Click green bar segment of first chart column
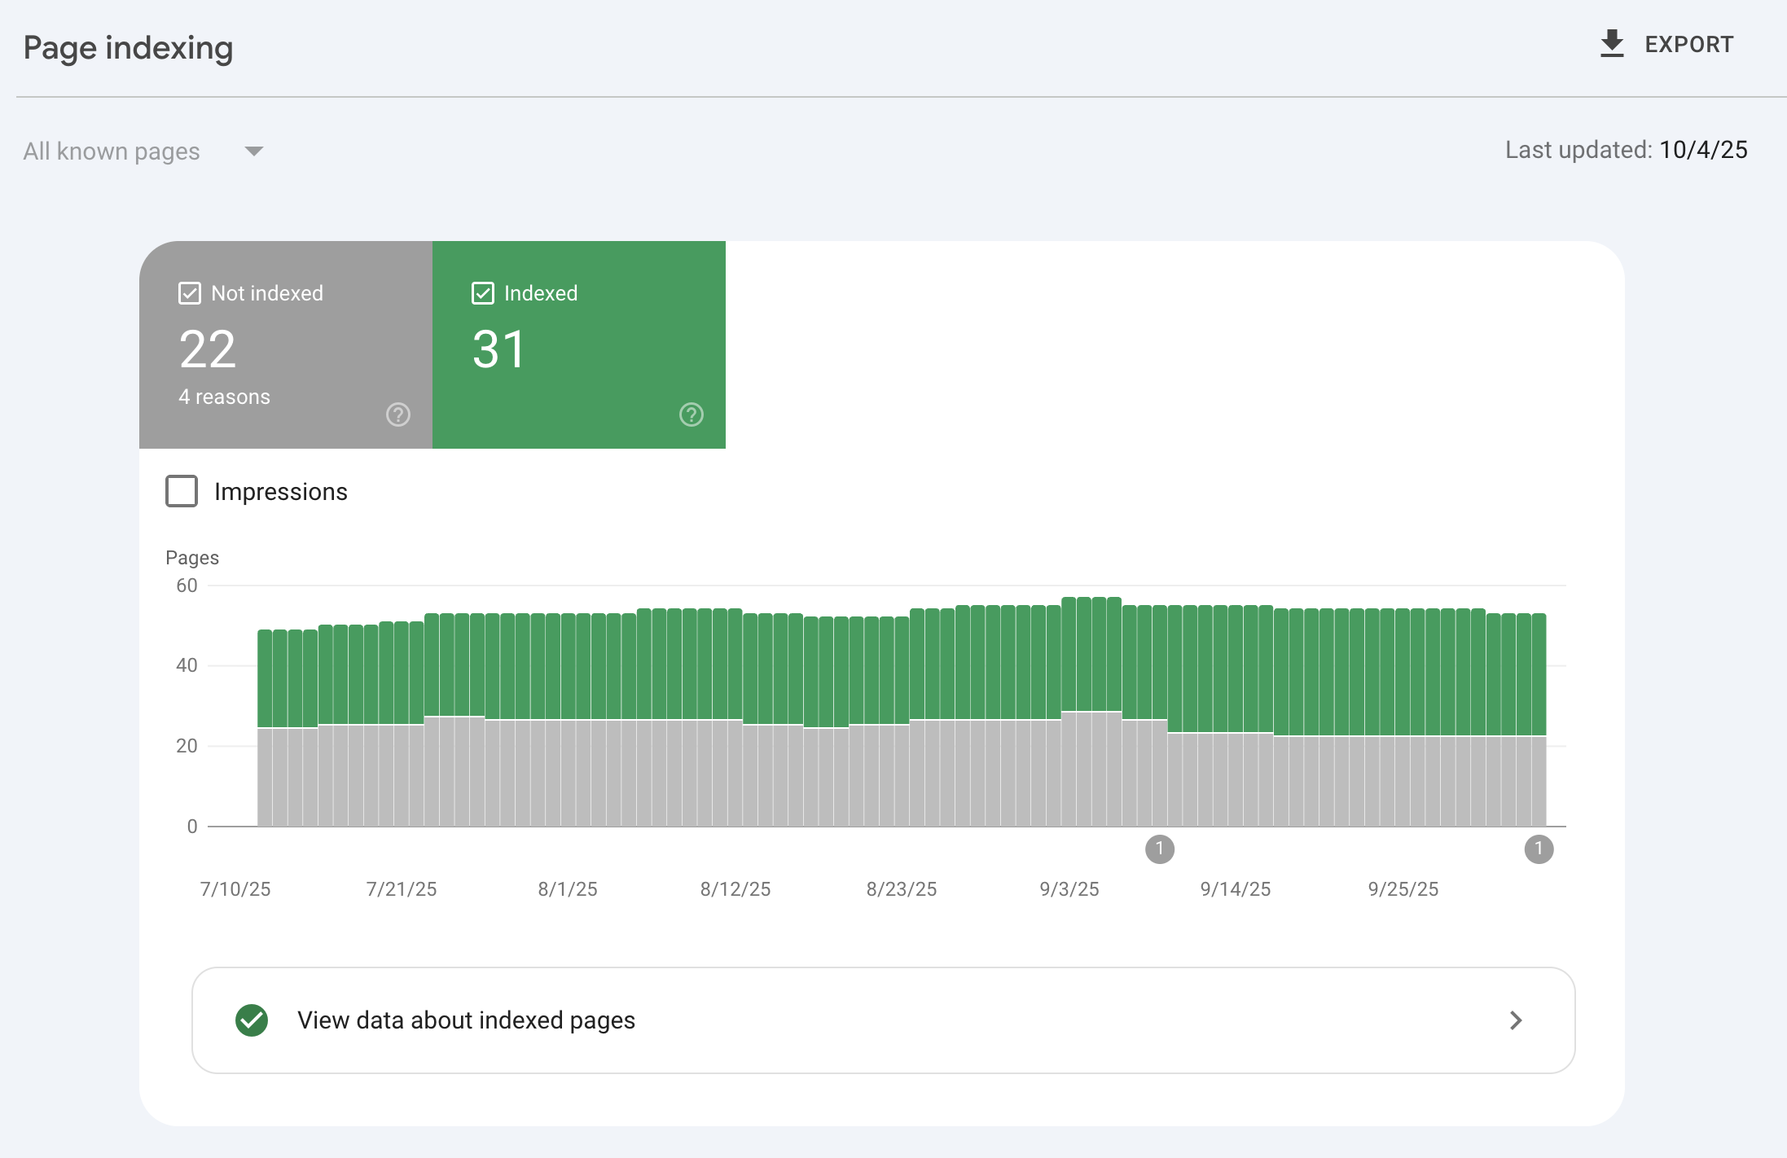 265,678
